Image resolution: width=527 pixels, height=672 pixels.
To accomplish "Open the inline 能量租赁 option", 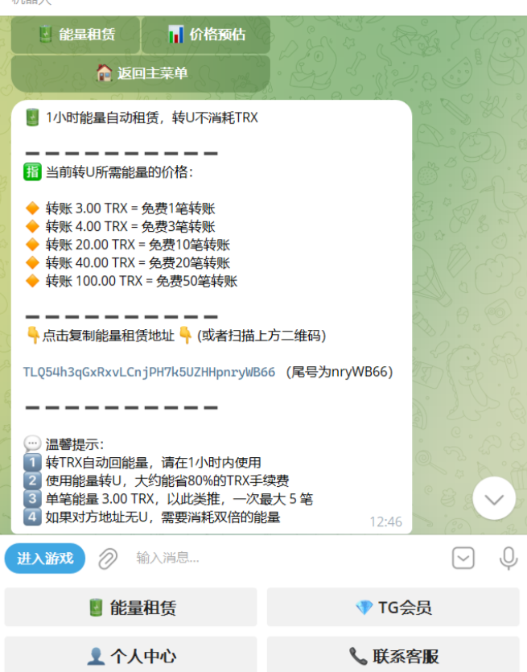I will 76,35.
